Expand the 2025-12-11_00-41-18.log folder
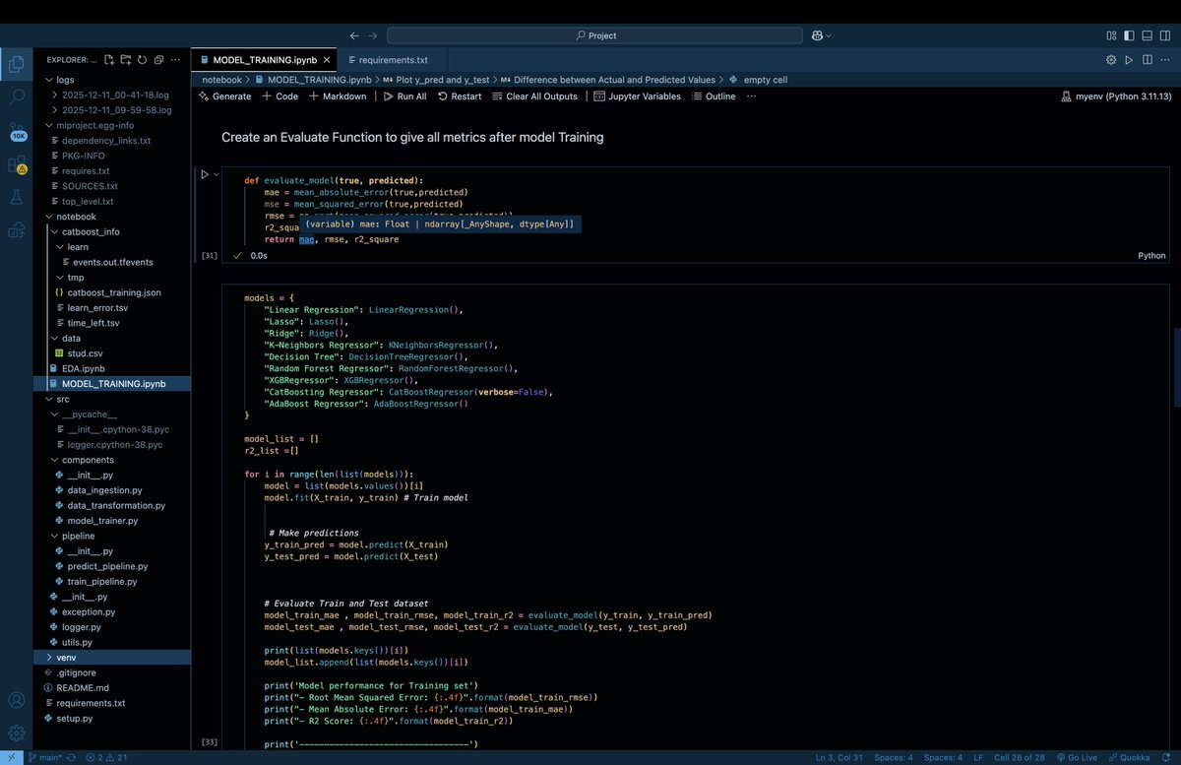The height and width of the screenshot is (765, 1181). point(110,95)
